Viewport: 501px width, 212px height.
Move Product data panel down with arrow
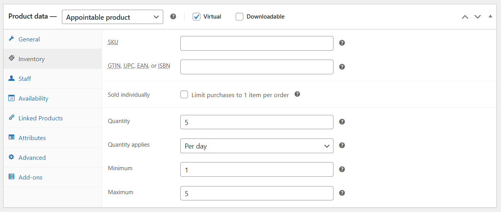point(477,17)
